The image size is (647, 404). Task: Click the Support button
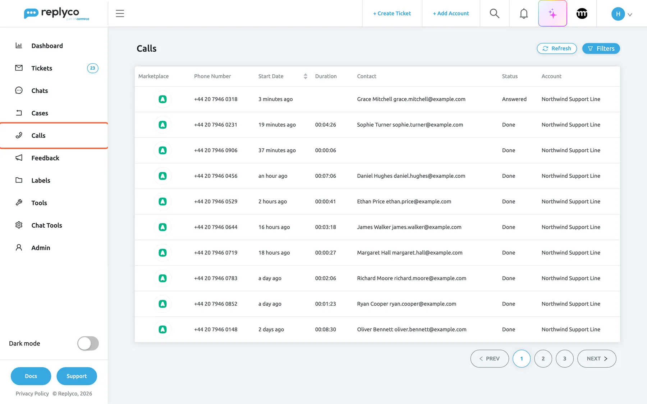point(77,376)
